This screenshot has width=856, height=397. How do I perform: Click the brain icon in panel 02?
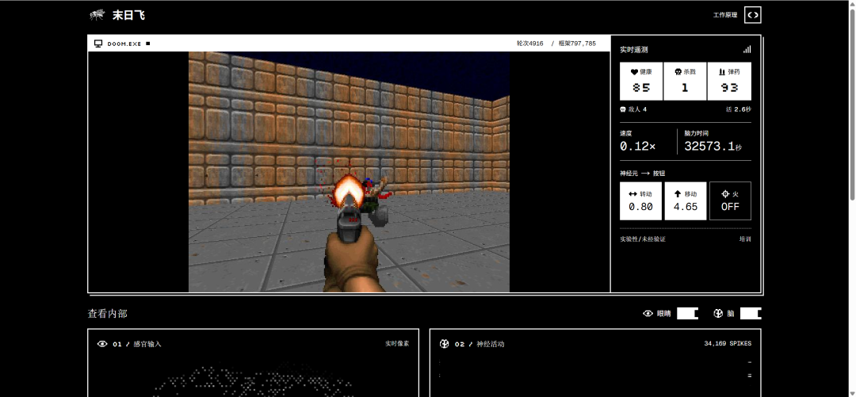coord(445,344)
